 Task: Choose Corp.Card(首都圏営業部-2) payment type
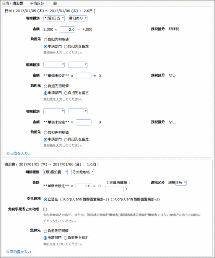[x=112, y=200]
